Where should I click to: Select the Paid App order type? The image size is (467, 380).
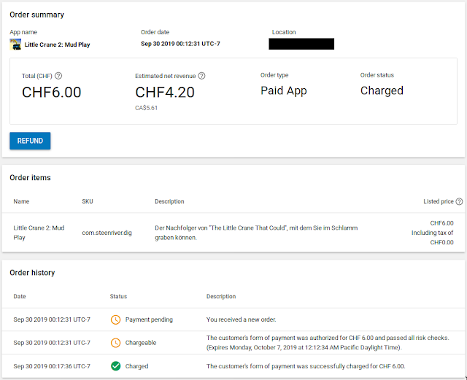[x=284, y=91]
